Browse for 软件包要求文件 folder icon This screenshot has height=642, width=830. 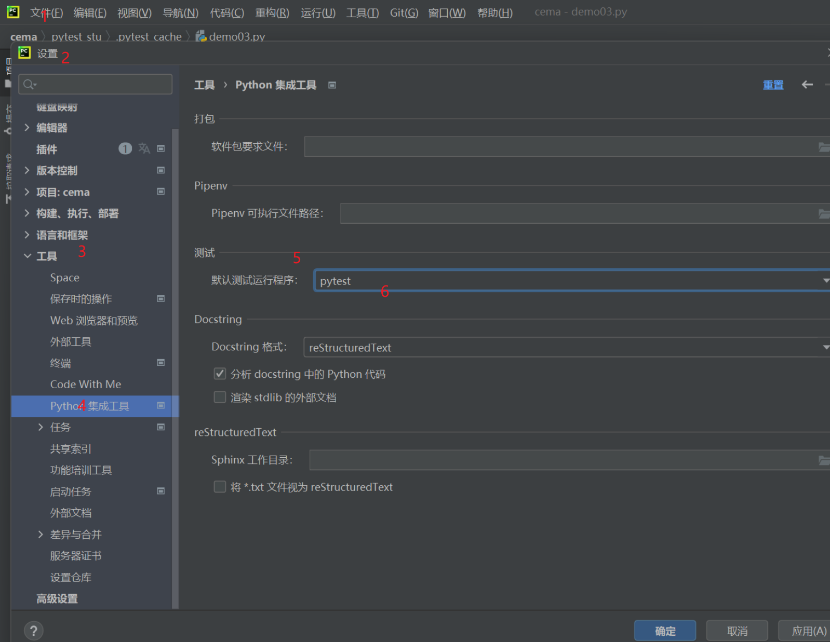824,147
